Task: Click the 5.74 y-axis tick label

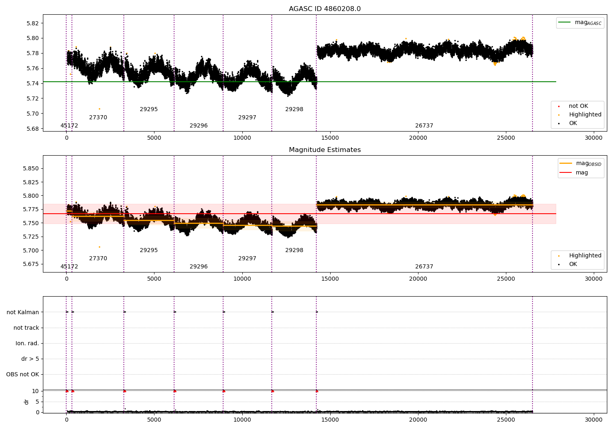Action: [x=32, y=83]
